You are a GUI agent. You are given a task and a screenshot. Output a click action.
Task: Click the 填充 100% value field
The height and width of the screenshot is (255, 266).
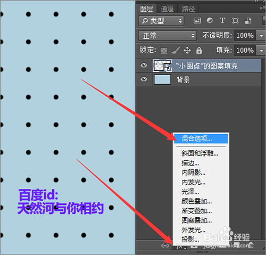click(x=245, y=51)
